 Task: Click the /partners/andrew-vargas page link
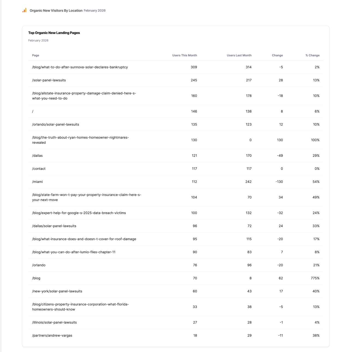pyautogui.click(x=52, y=335)
